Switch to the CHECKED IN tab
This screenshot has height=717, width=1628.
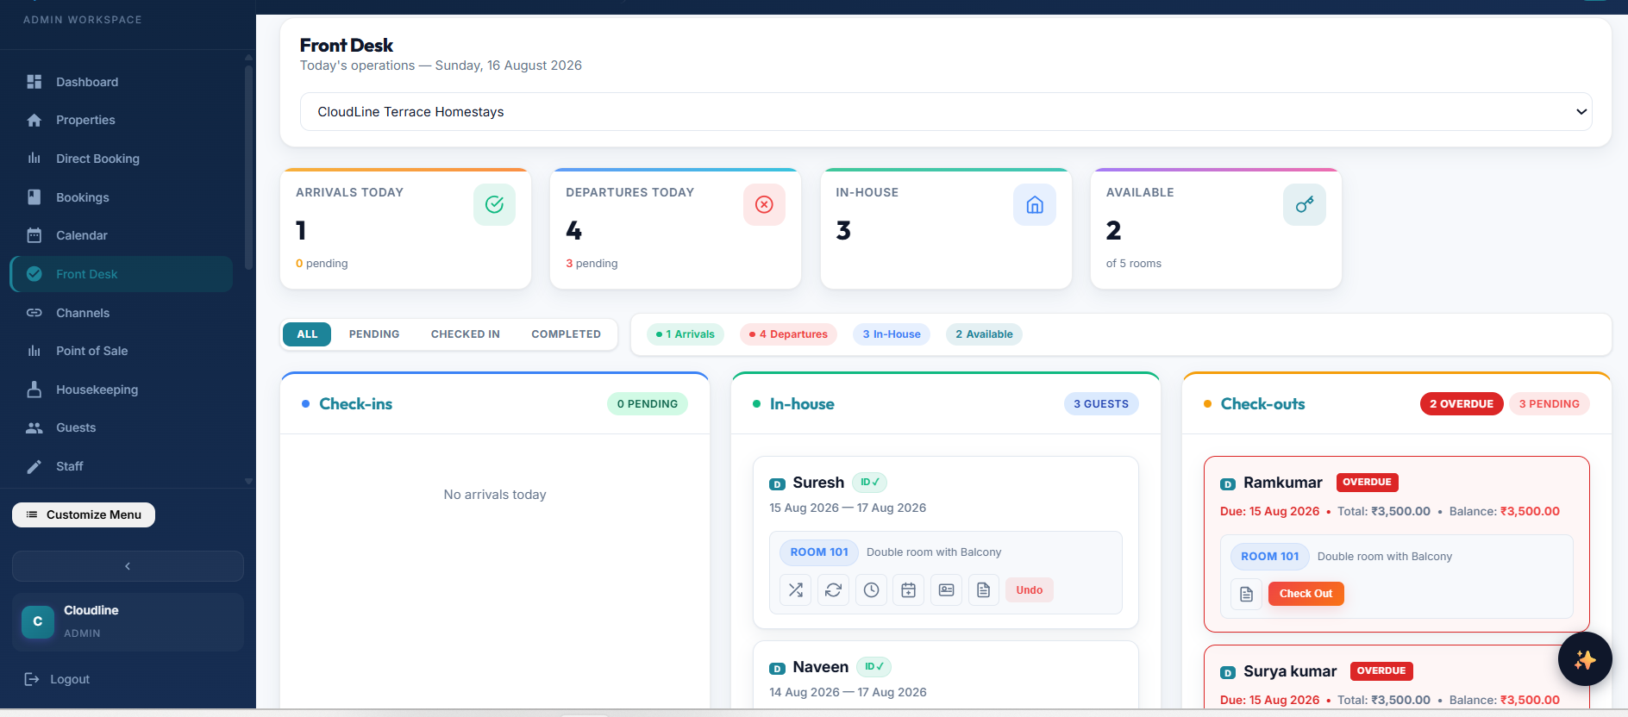[x=466, y=334]
